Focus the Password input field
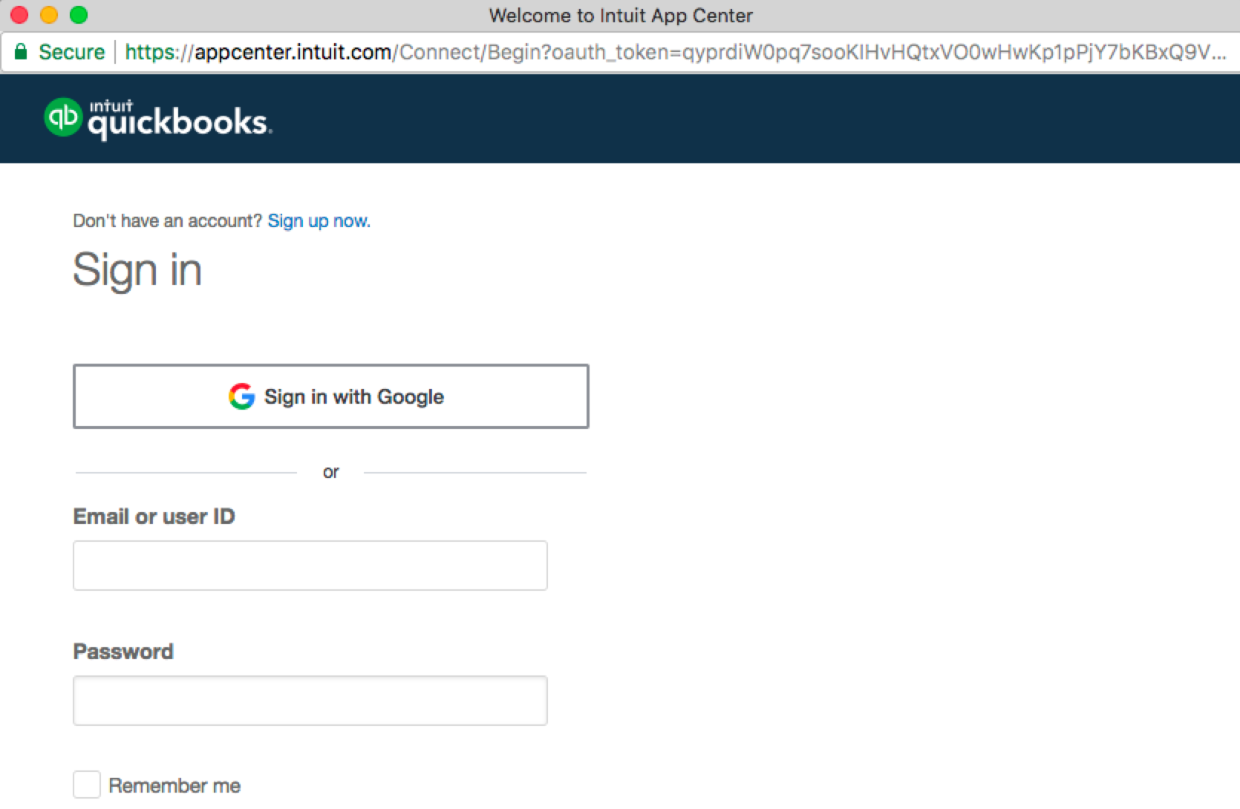 pos(310,701)
